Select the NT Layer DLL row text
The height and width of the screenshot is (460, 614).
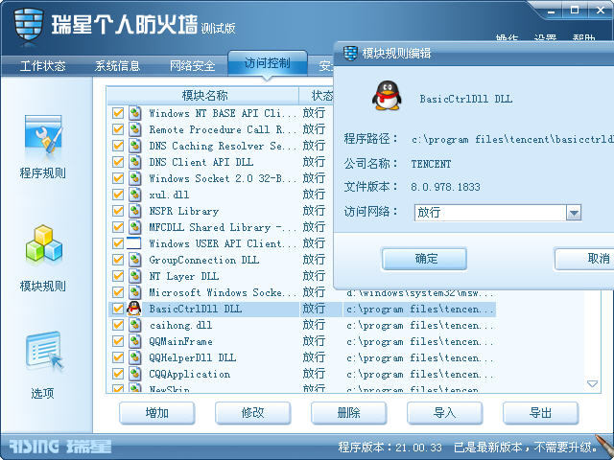pyautogui.click(x=184, y=276)
